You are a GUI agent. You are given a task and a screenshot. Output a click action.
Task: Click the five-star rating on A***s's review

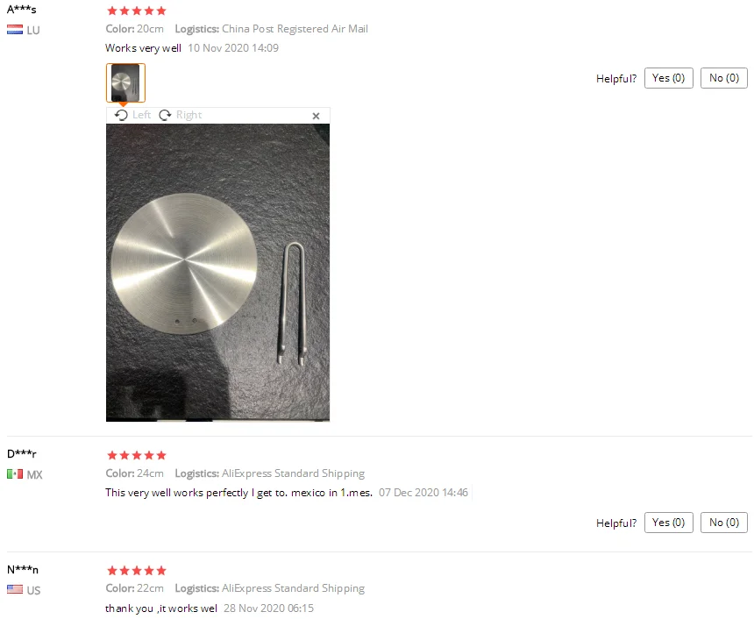click(x=137, y=11)
